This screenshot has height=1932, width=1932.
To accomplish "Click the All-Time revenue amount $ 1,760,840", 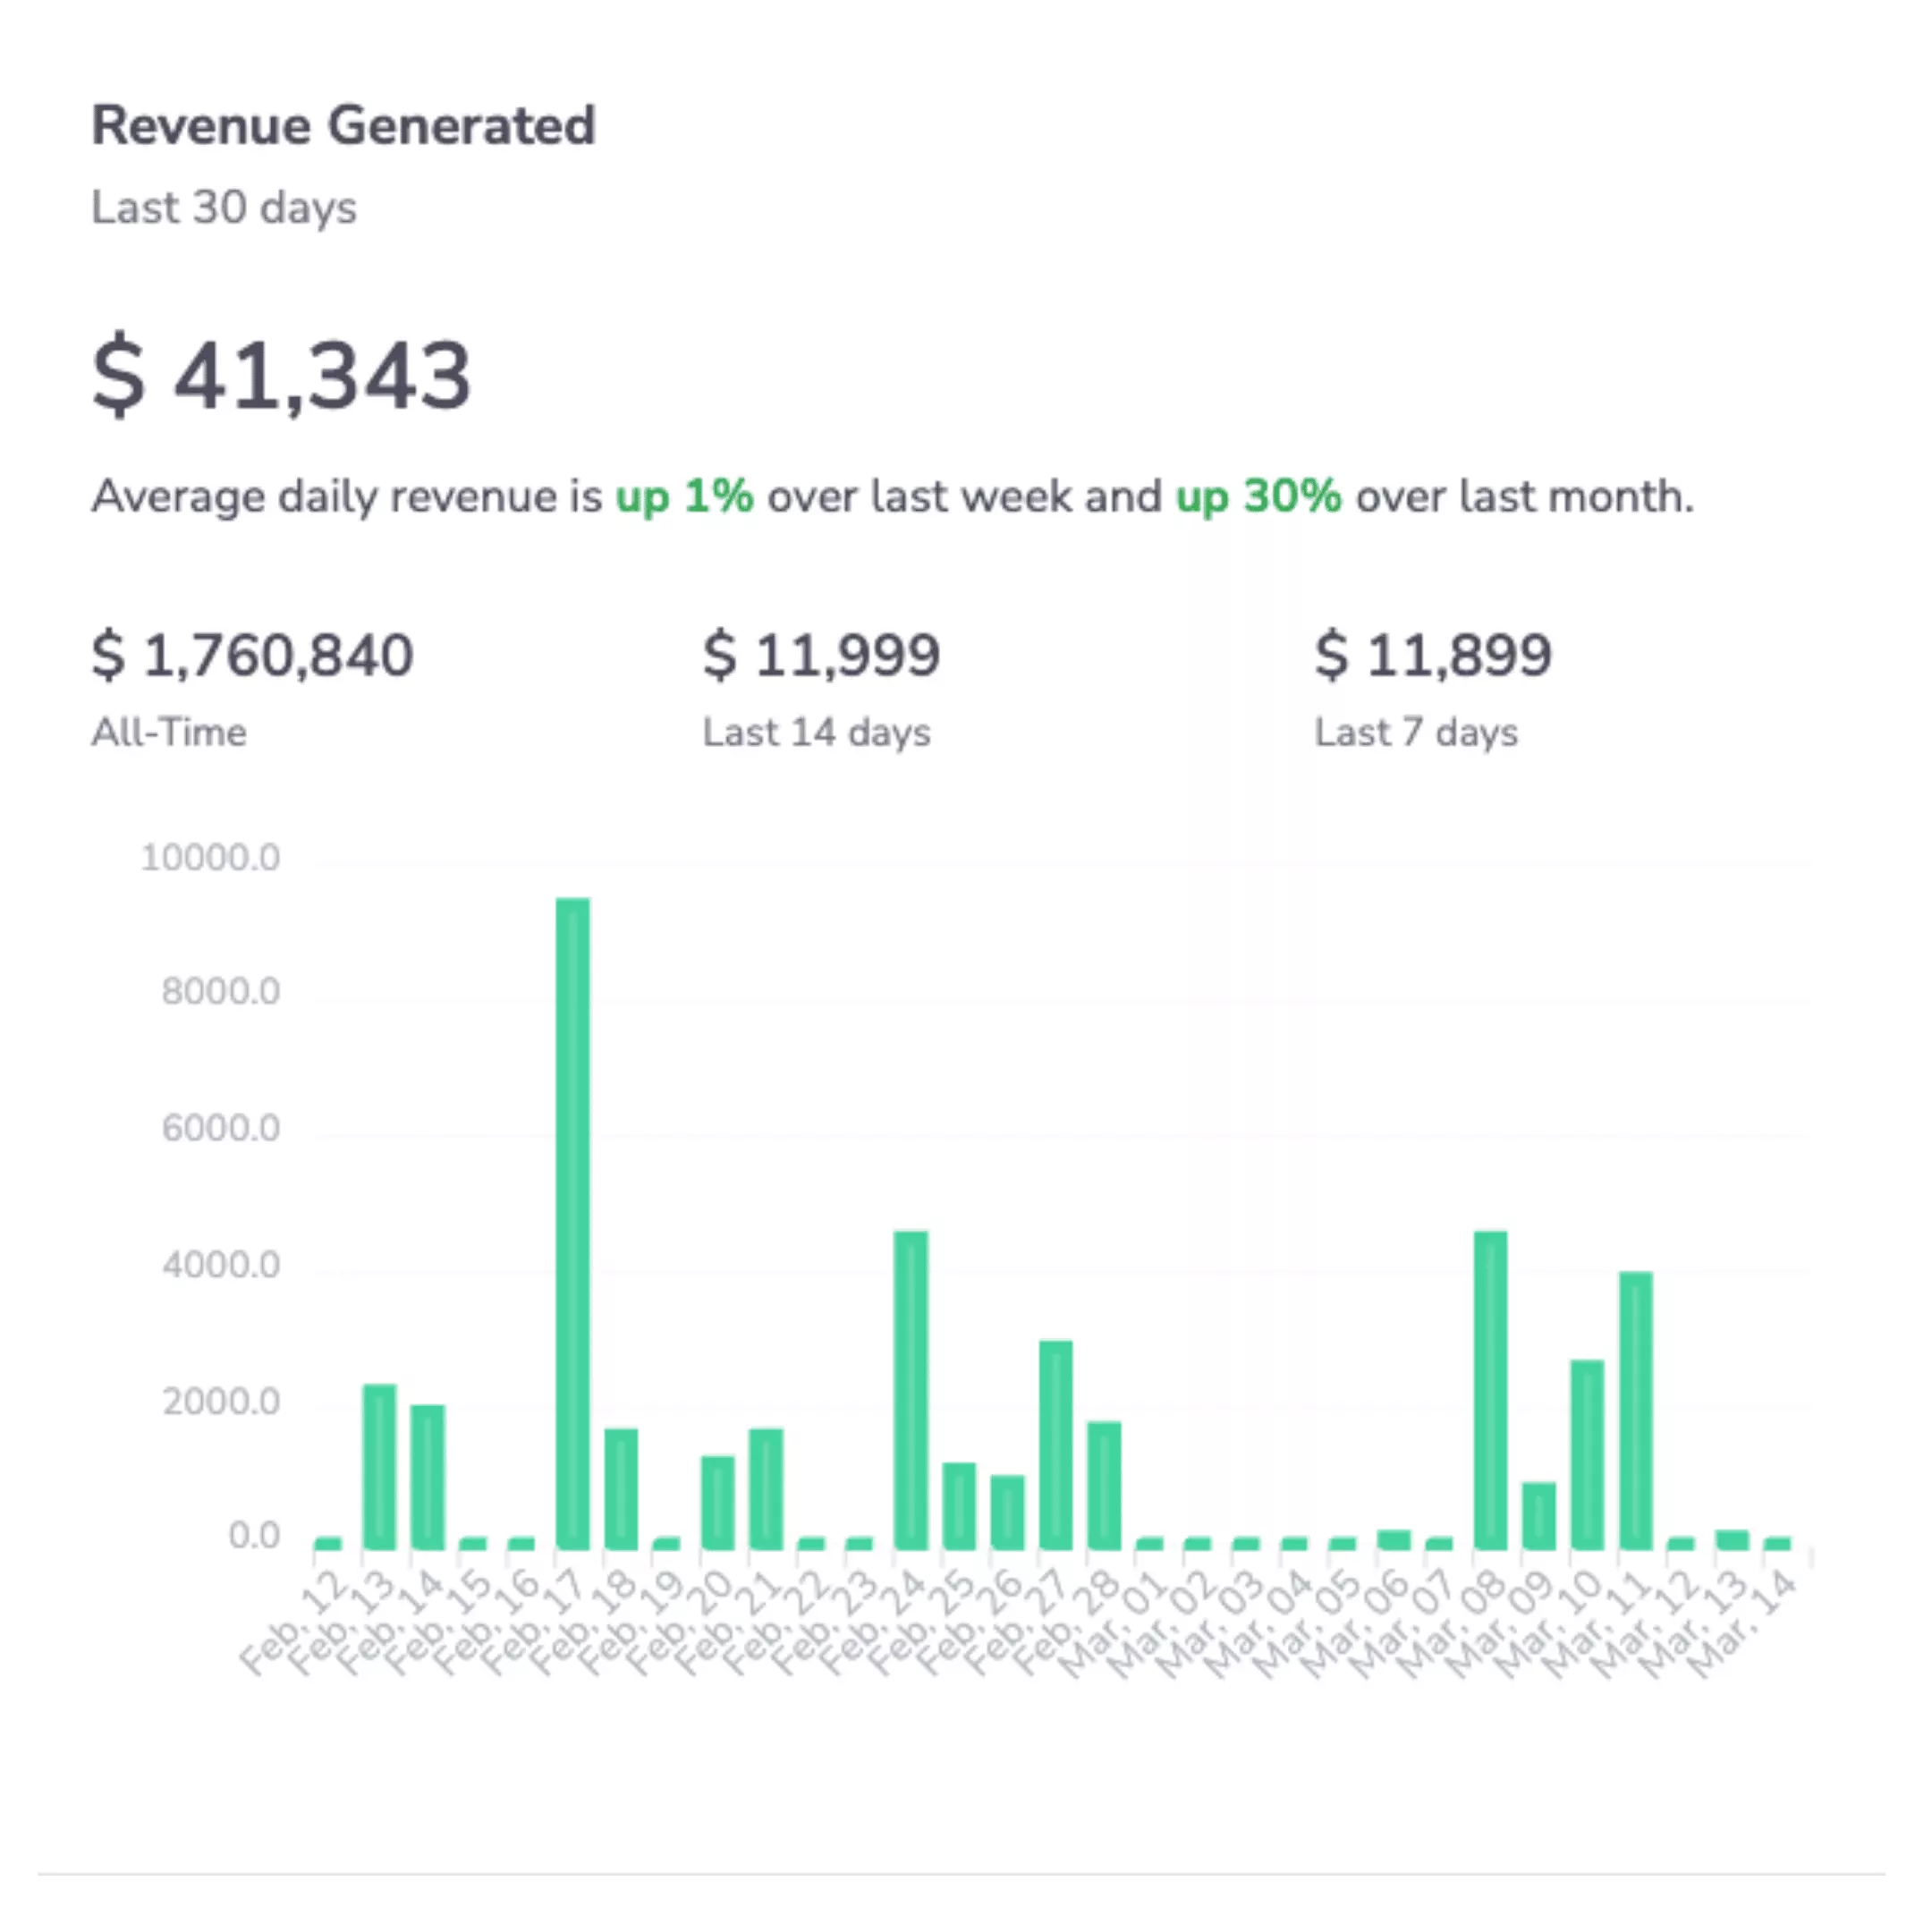I will click(252, 656).
